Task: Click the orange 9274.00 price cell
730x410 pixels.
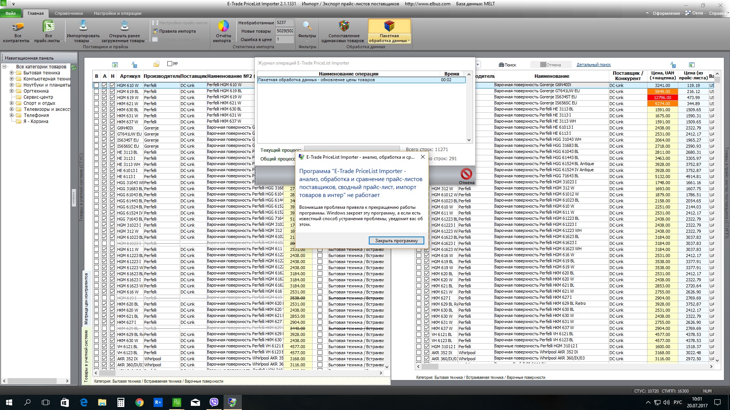Action: 662,104
